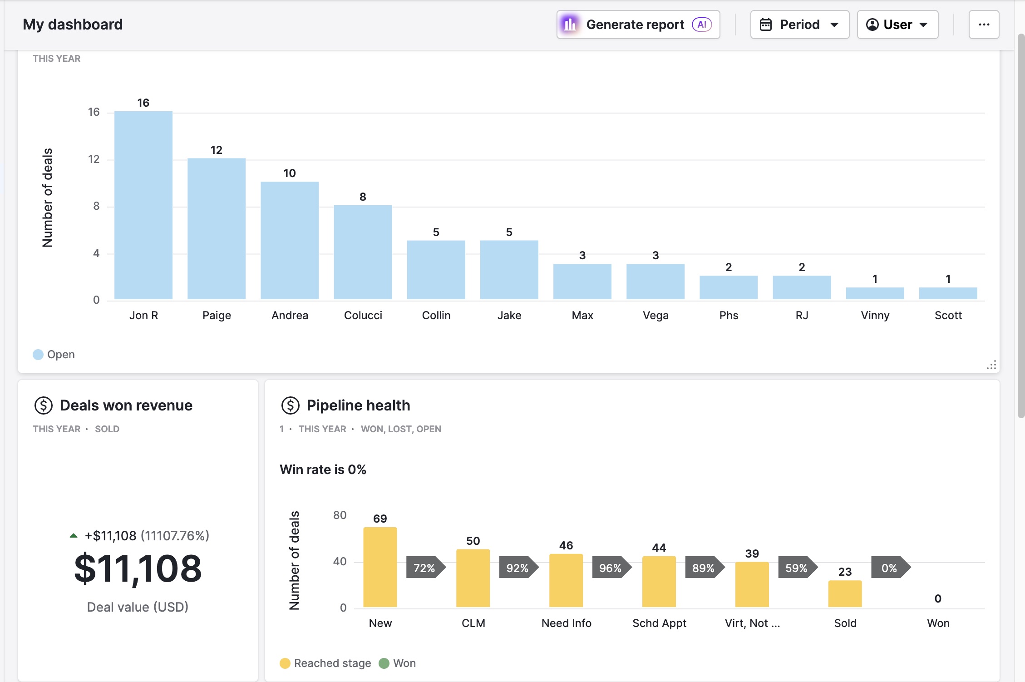1025x682 pixels.
Task: Open the three-dots more options menu
Action: (984, 25)
